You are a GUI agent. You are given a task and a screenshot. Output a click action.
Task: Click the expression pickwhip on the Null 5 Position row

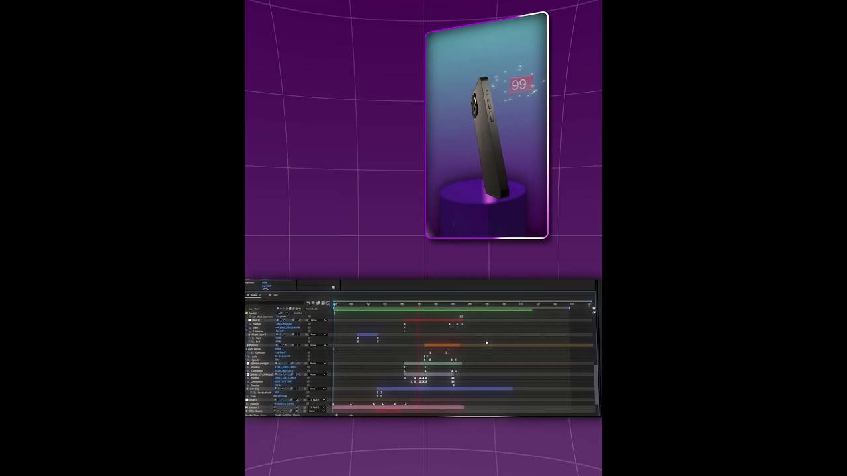(309, 324)
